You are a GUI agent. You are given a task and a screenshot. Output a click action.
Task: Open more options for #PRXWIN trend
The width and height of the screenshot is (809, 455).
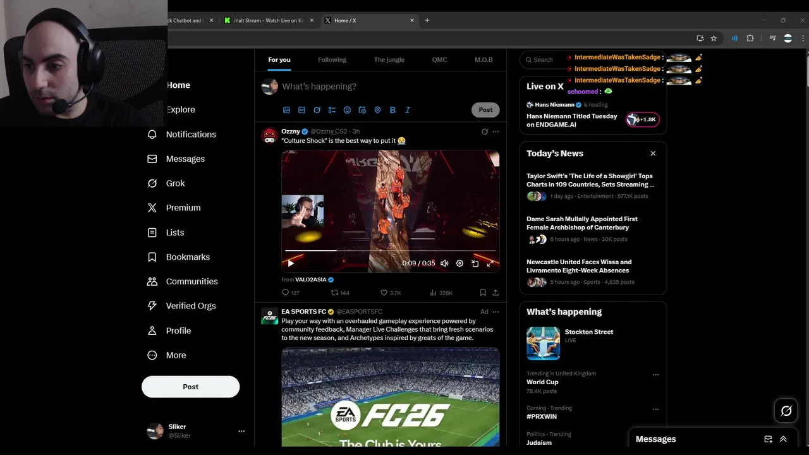[x=655, y=409]
